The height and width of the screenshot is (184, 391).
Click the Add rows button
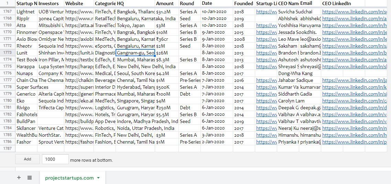coord(28,159)
